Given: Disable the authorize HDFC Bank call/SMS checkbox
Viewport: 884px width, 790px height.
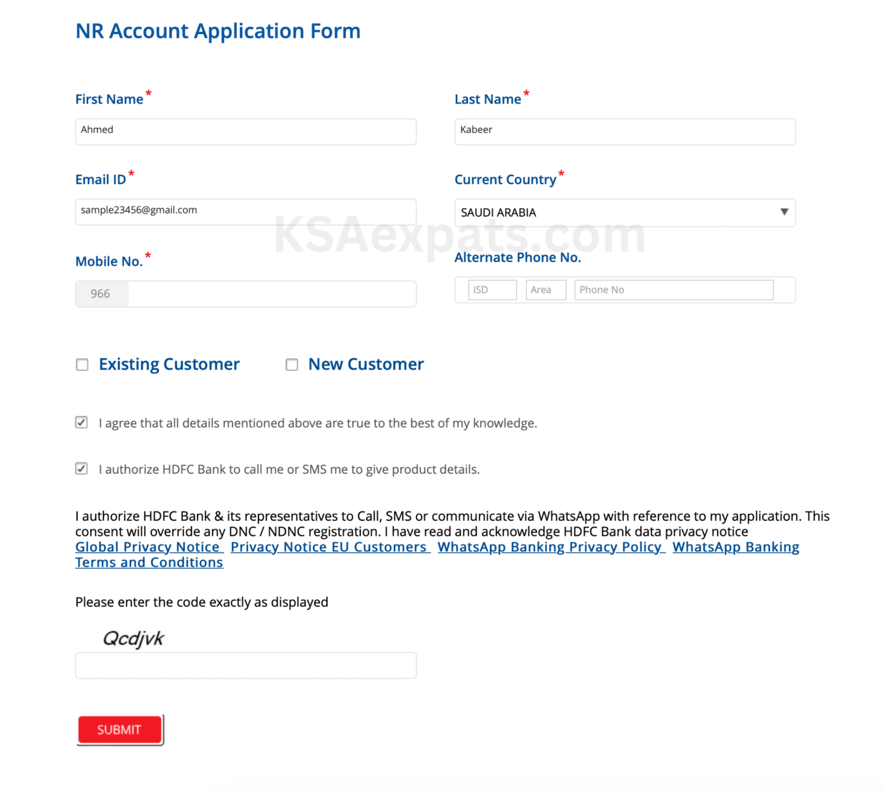Looking at the screenshot, I should [x=81, y=468].
